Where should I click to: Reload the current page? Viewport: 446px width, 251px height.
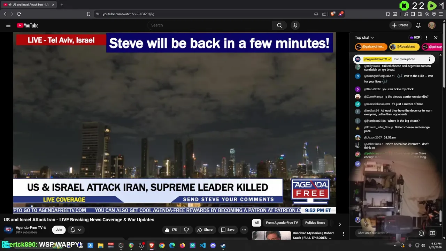point(19,14)
